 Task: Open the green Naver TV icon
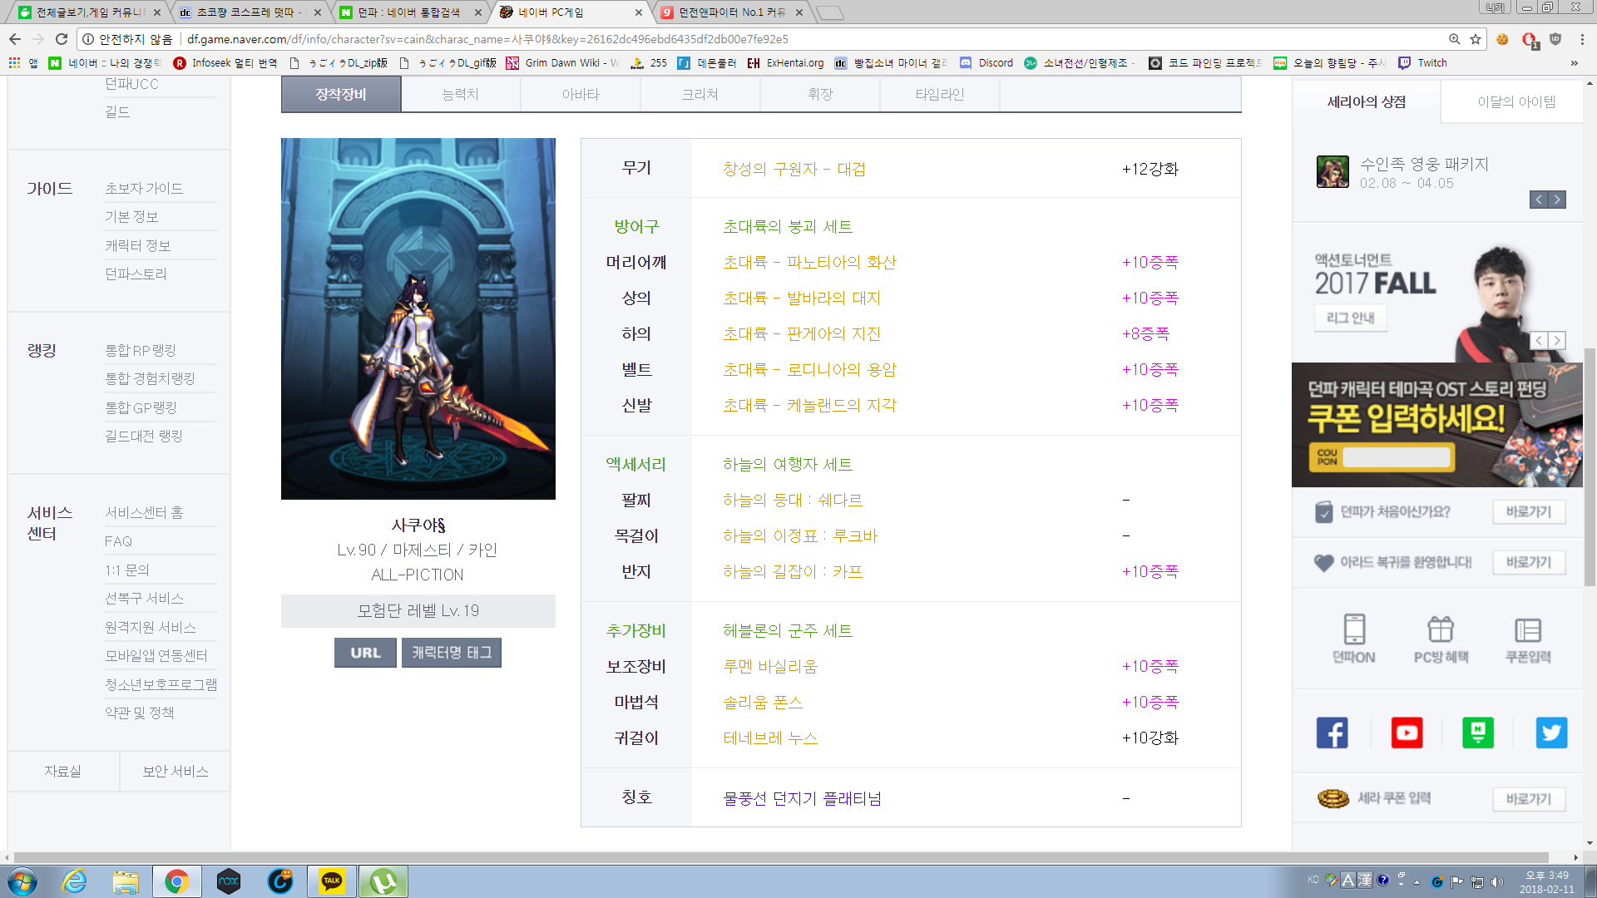(1478, 733)
